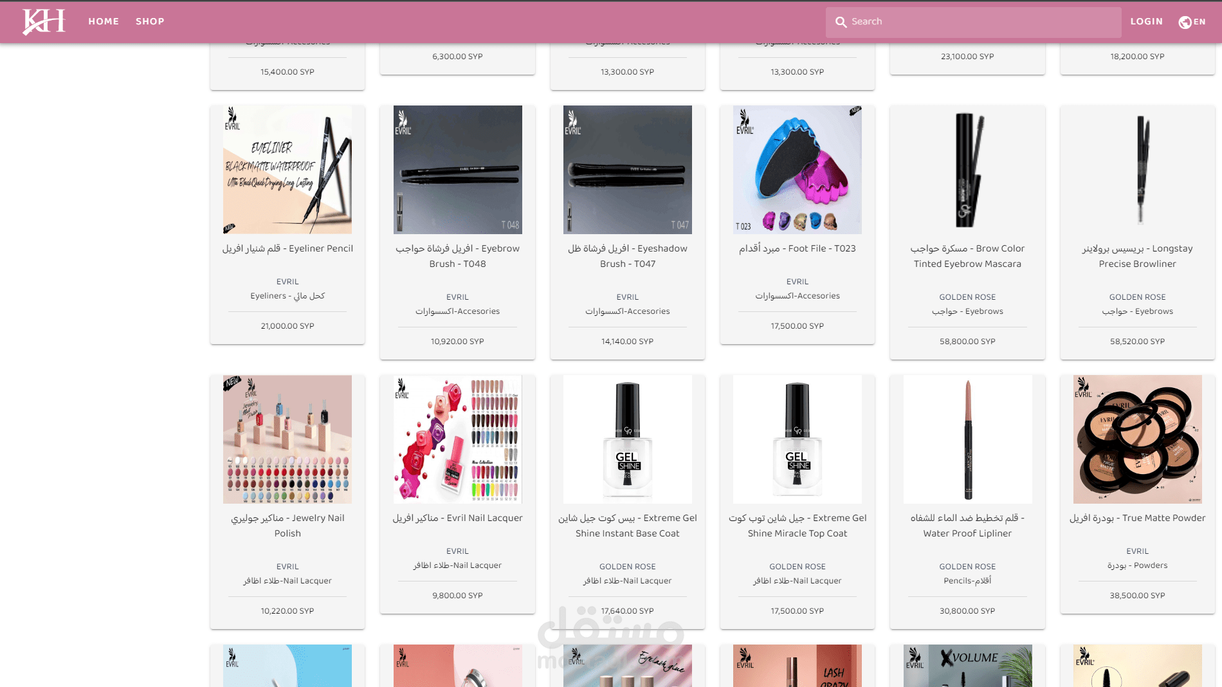Screen dimensions: 1222x687
Task: Click Eyebrow Brush - T048 title
Action: (x=457, y=256)
